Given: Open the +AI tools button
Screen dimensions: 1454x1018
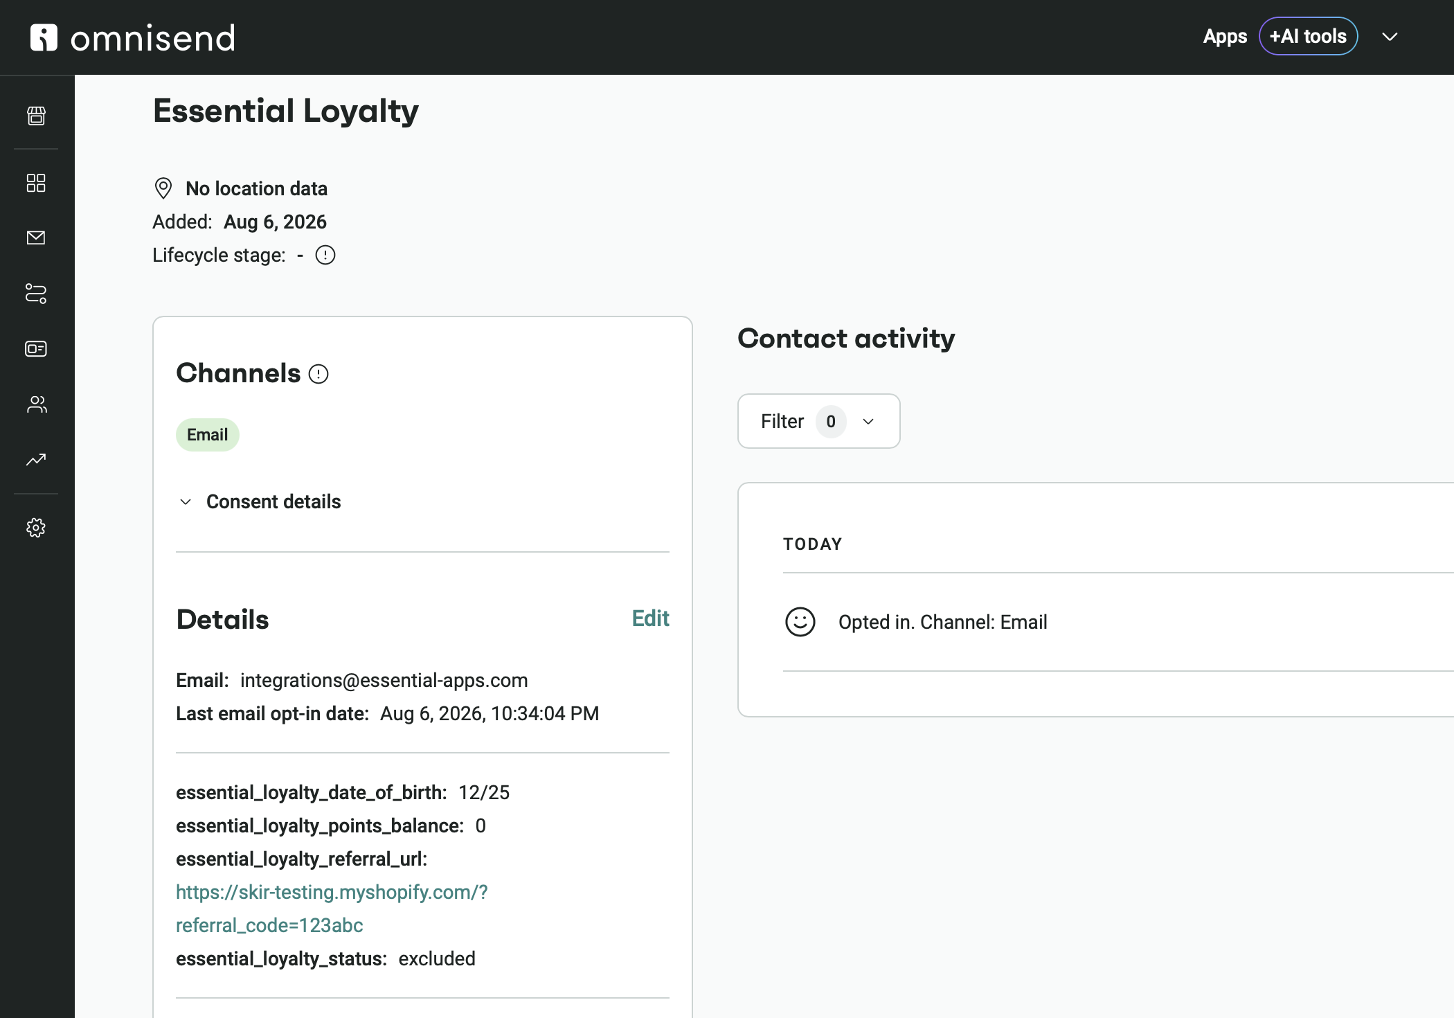Looking at the screenshot, I should [1308, 36].
